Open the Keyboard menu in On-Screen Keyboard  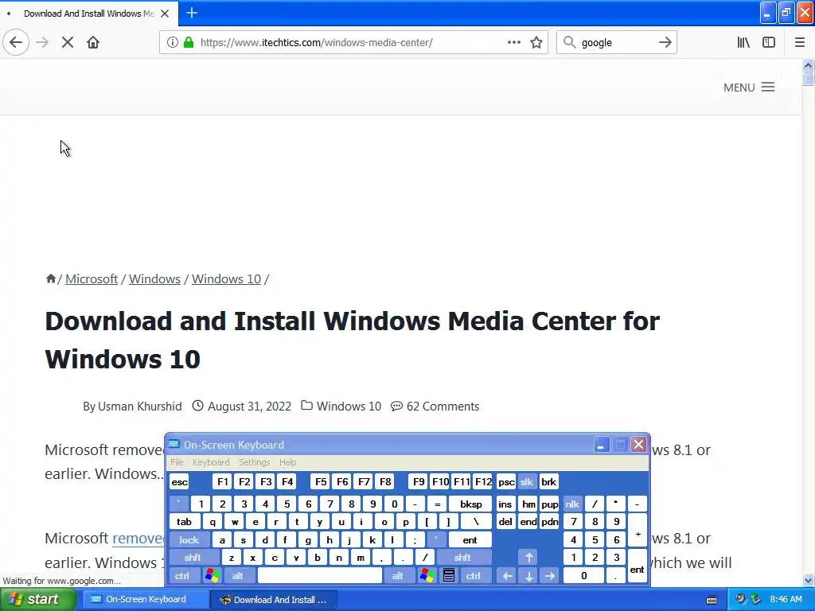pos(210,462)
